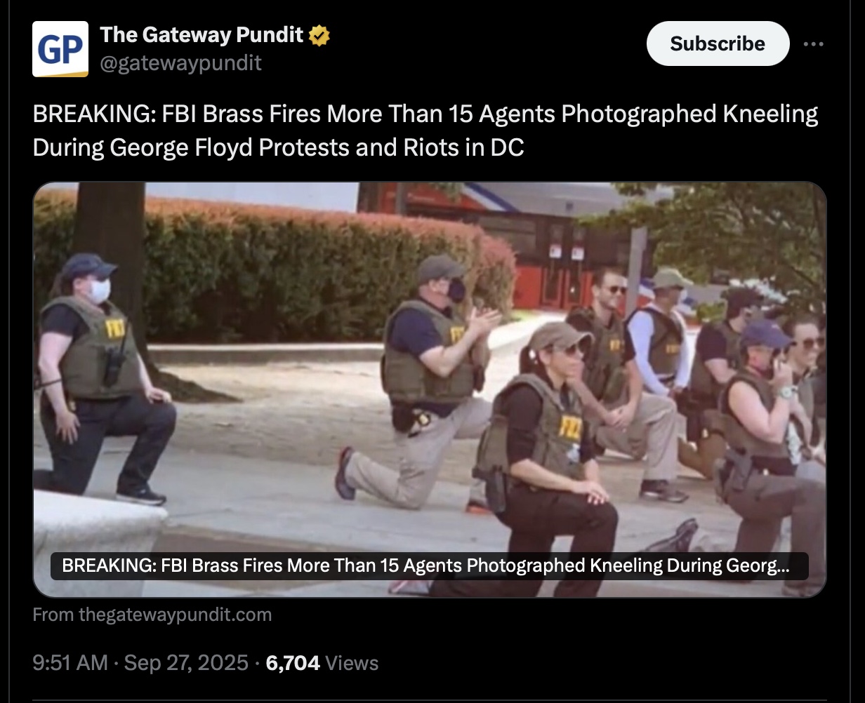Screen dimensions: 865x703
Task: Open the kneeling FBI agents article image
Action: (x=430, y=389)
